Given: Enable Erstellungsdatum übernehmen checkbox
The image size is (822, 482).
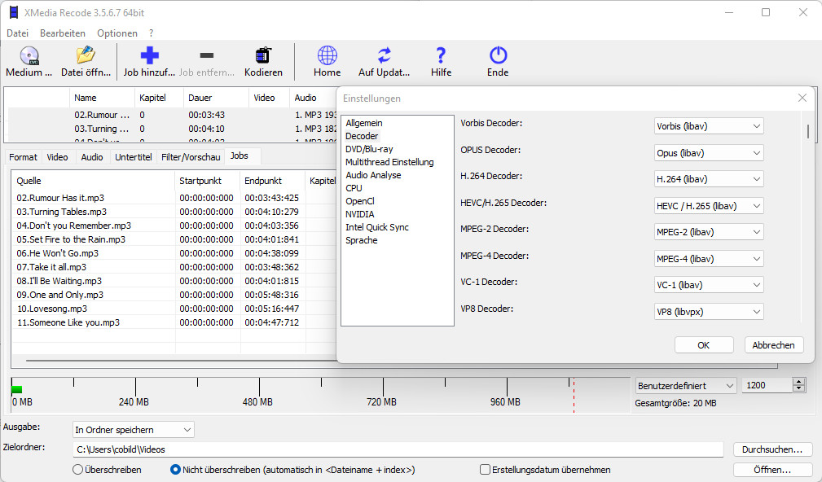Looking at the screenshot, I should 483,469.
